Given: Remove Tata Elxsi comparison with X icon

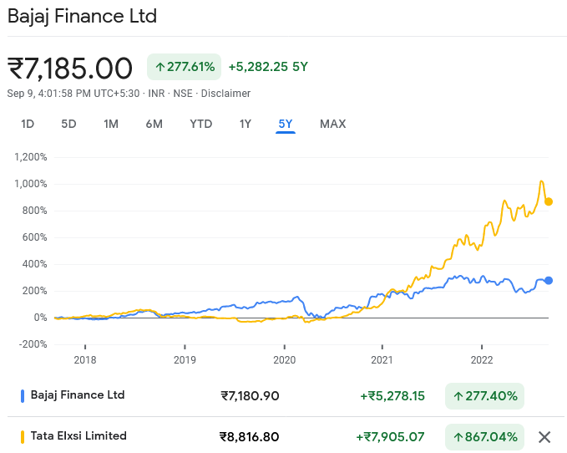Looking at the screenshot, I should pos(544,436).
